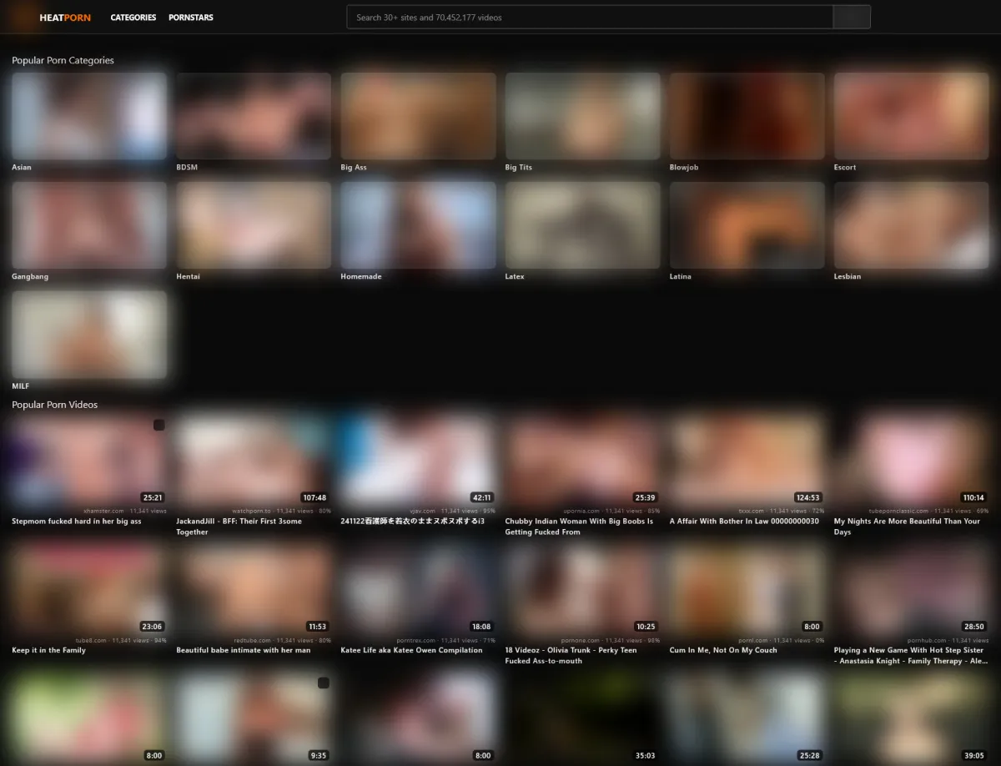Viewport: 1001px width, 766px height.
Task: Open the Categories menu item
Action: (x=133, y=18)
